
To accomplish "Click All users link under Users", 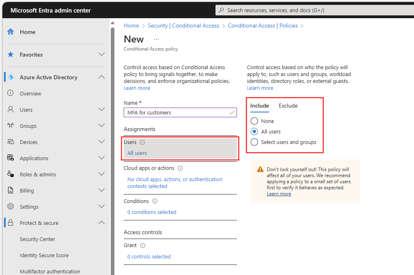I will point(137,153).
